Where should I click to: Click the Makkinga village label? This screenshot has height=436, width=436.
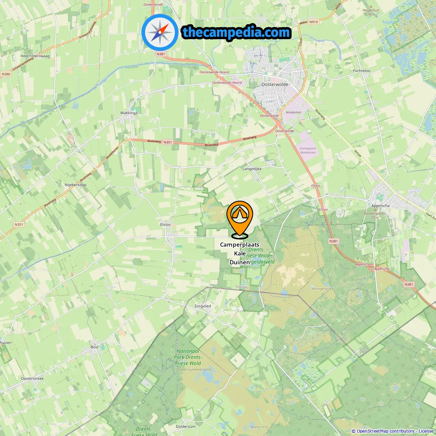click(129, 113)
